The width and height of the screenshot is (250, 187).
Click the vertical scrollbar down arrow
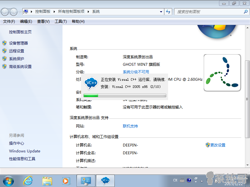pyautogui.click(x=247, y=165)
